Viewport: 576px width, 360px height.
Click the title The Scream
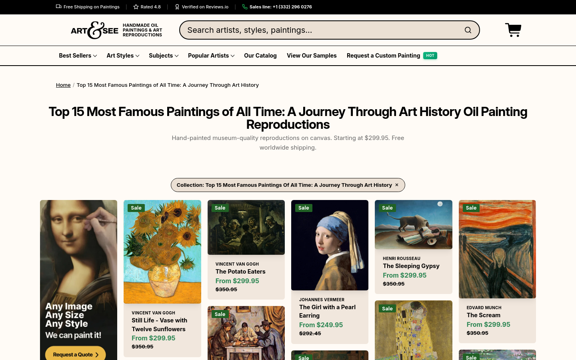tap(484, 315)
